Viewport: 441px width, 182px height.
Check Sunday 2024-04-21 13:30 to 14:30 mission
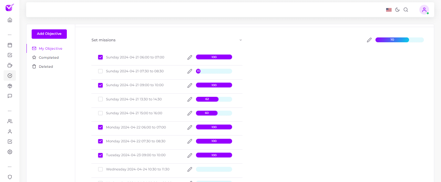coord(100,99)
